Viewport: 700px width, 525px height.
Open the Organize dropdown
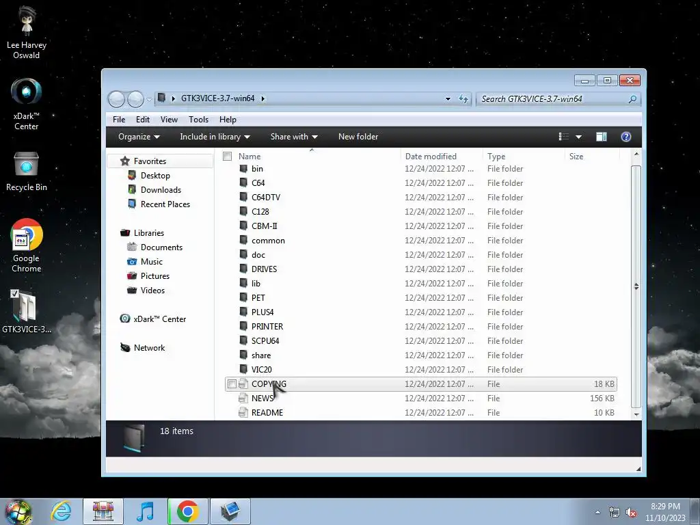click(x=139, y=137)
